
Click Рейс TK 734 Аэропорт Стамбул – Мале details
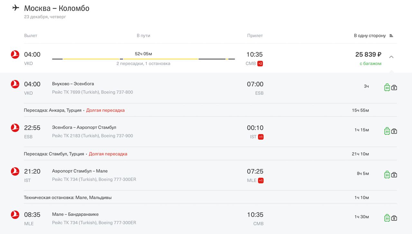click(x=94, y=179)
